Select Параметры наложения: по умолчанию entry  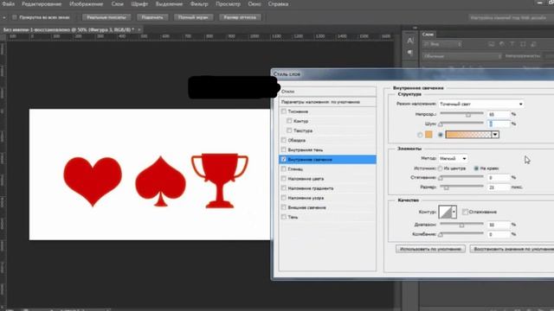pyautogui.click(x=327, y=102)
